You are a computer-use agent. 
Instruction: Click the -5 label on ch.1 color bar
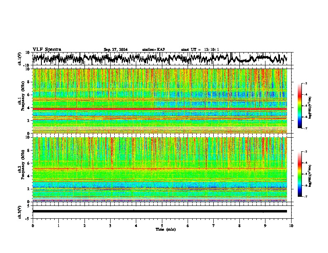tap(305, 106)
